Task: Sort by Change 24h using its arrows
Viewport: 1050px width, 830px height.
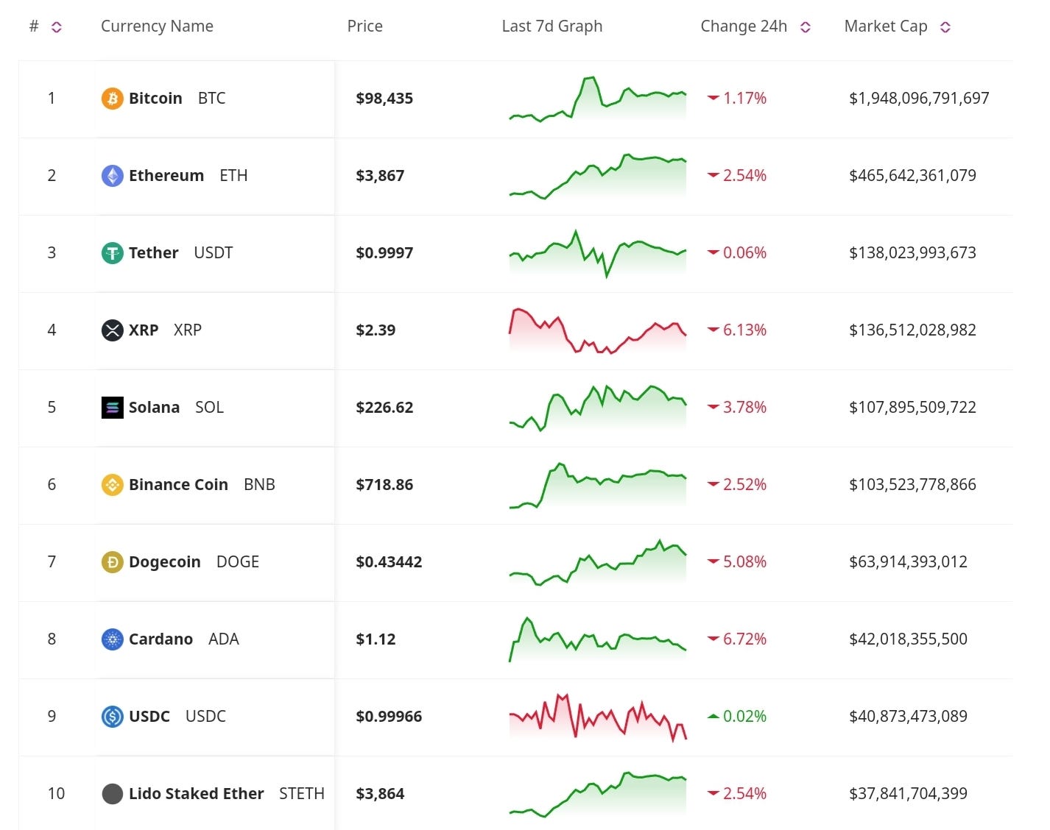Action: (x=806, y=27)
